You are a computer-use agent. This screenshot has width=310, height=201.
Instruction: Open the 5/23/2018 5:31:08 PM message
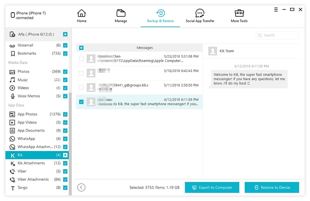139,59
